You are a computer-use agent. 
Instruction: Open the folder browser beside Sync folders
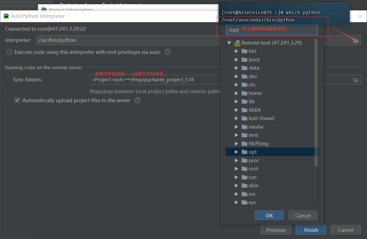356,79
